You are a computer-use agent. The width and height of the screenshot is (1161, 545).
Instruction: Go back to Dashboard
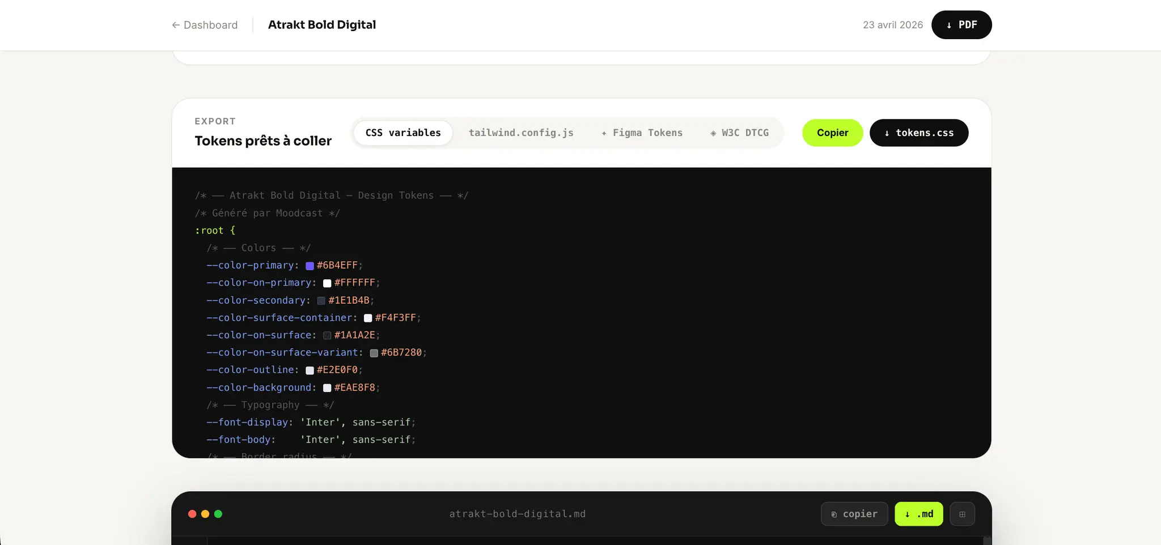(x=205, y=25)
